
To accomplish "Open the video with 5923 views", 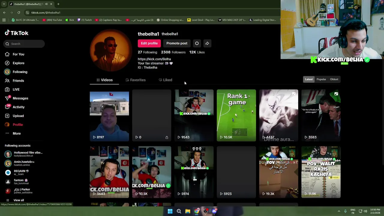I will [x=236, y=172].
